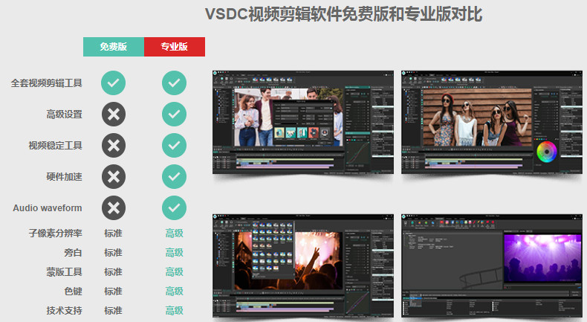Click the curve graph in the friends-walking screenshot
Viewport: 587px width, 322px height.
tap(357, 153)
